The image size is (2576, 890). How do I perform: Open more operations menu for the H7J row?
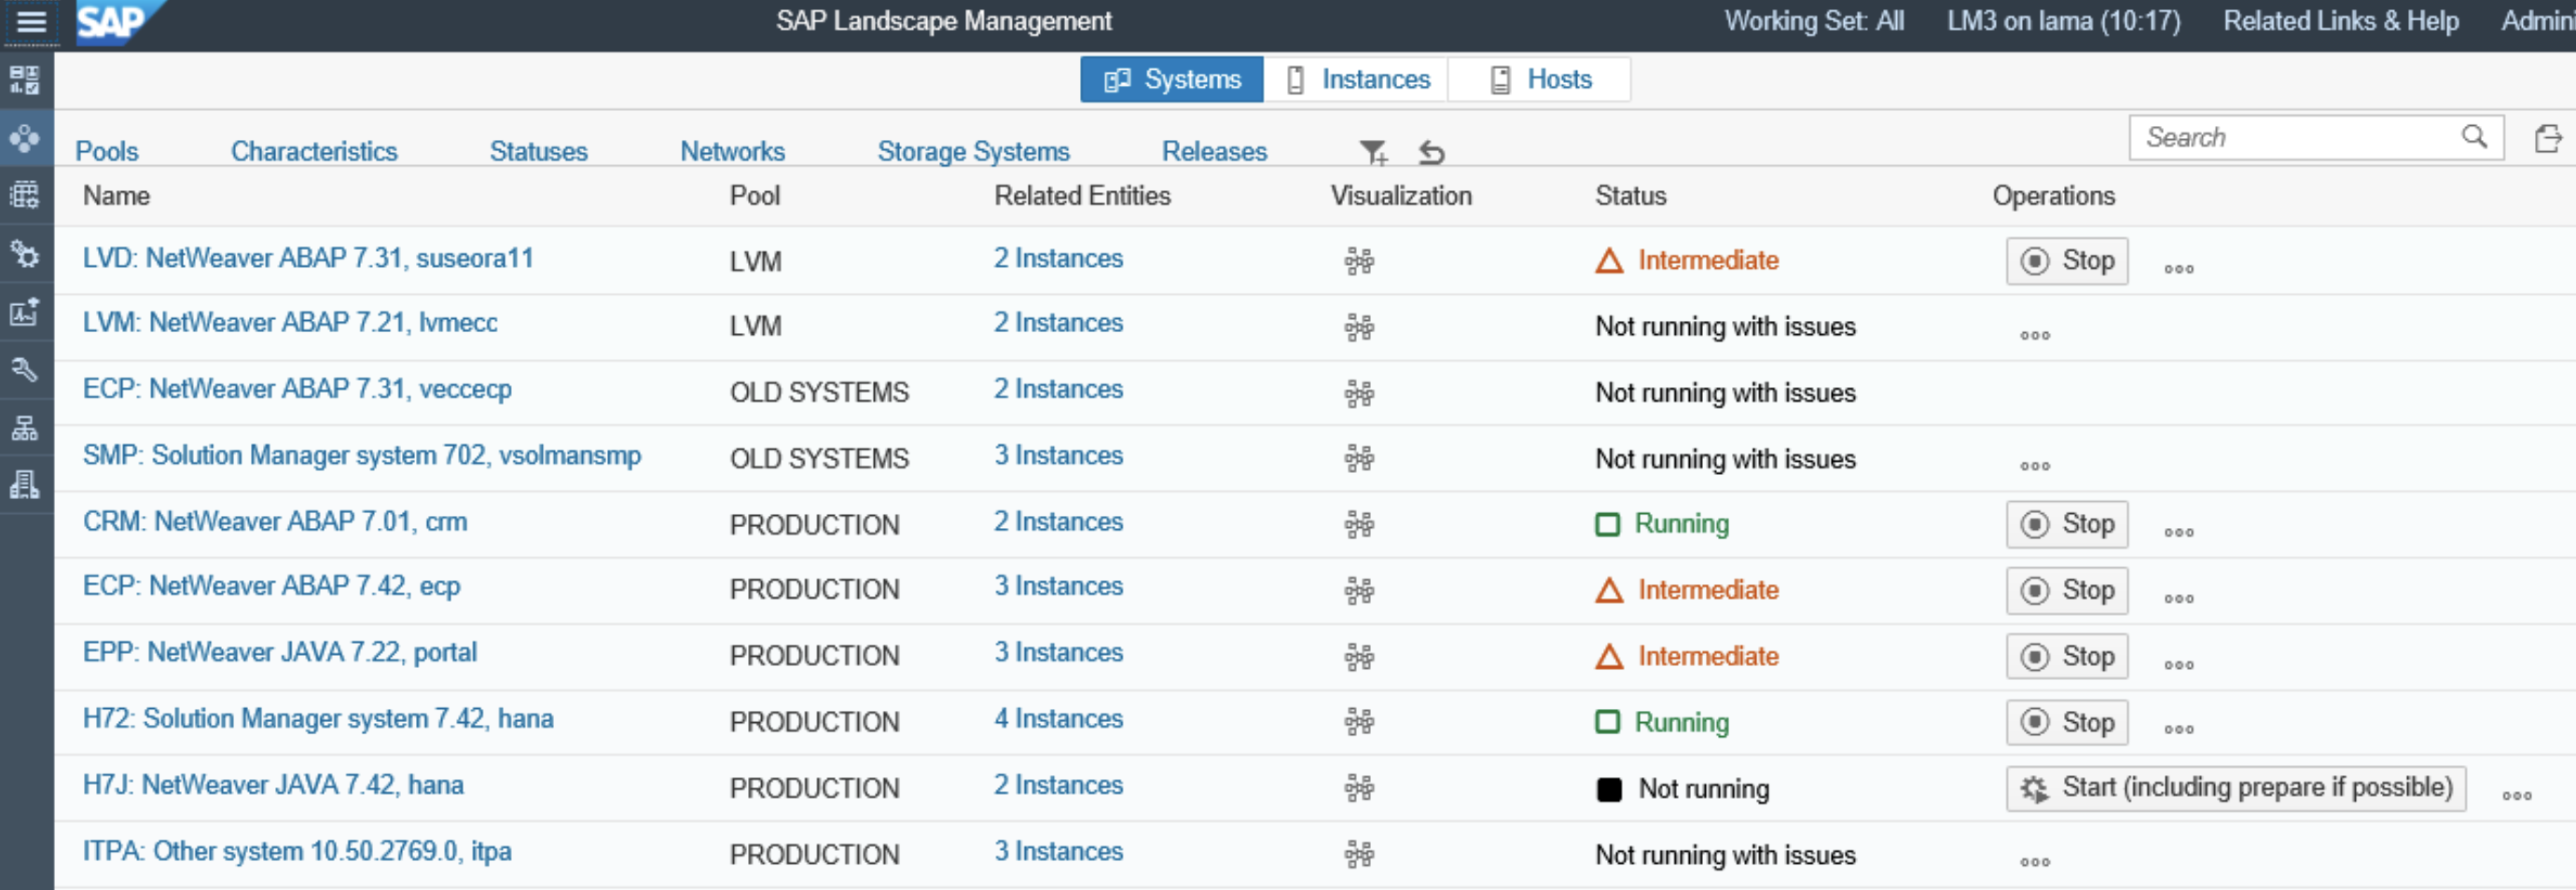(2516, 796)
